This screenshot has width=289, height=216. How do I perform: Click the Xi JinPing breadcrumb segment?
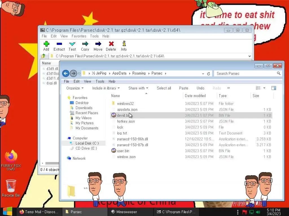pos(99,73)
